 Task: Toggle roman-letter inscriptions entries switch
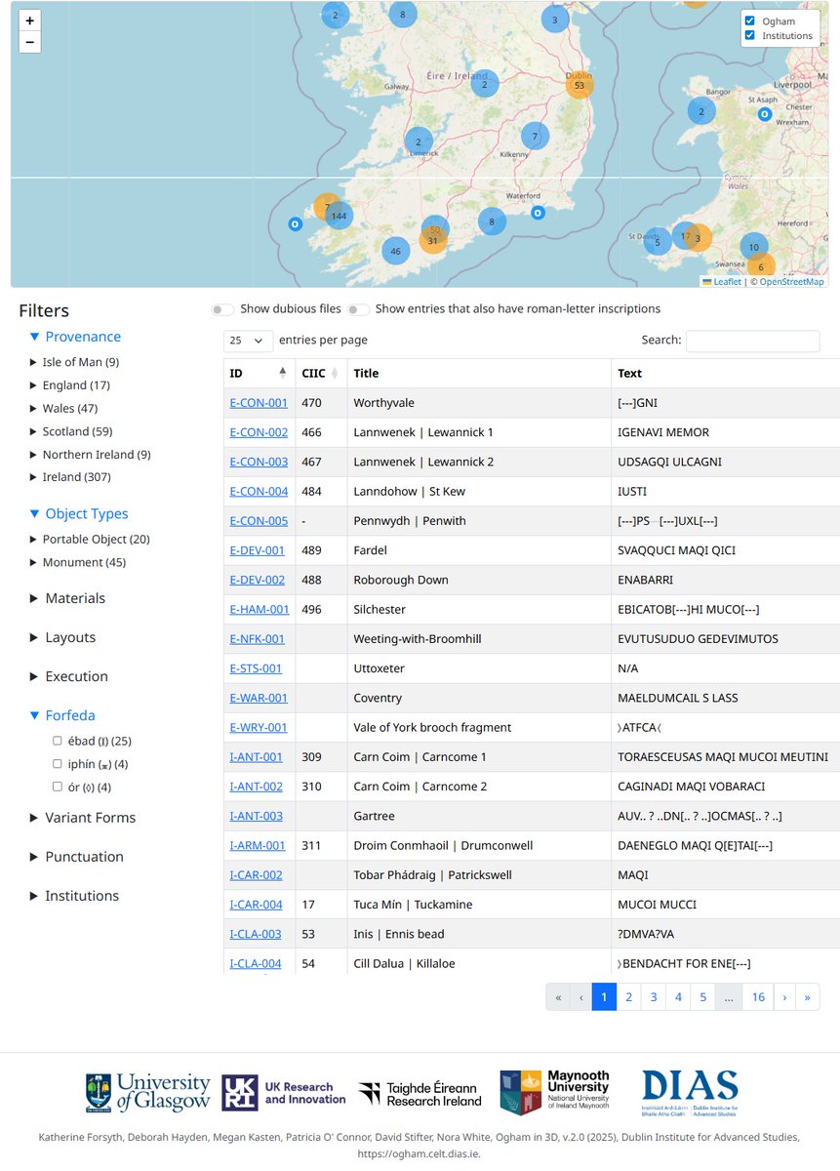click(359, 309)
